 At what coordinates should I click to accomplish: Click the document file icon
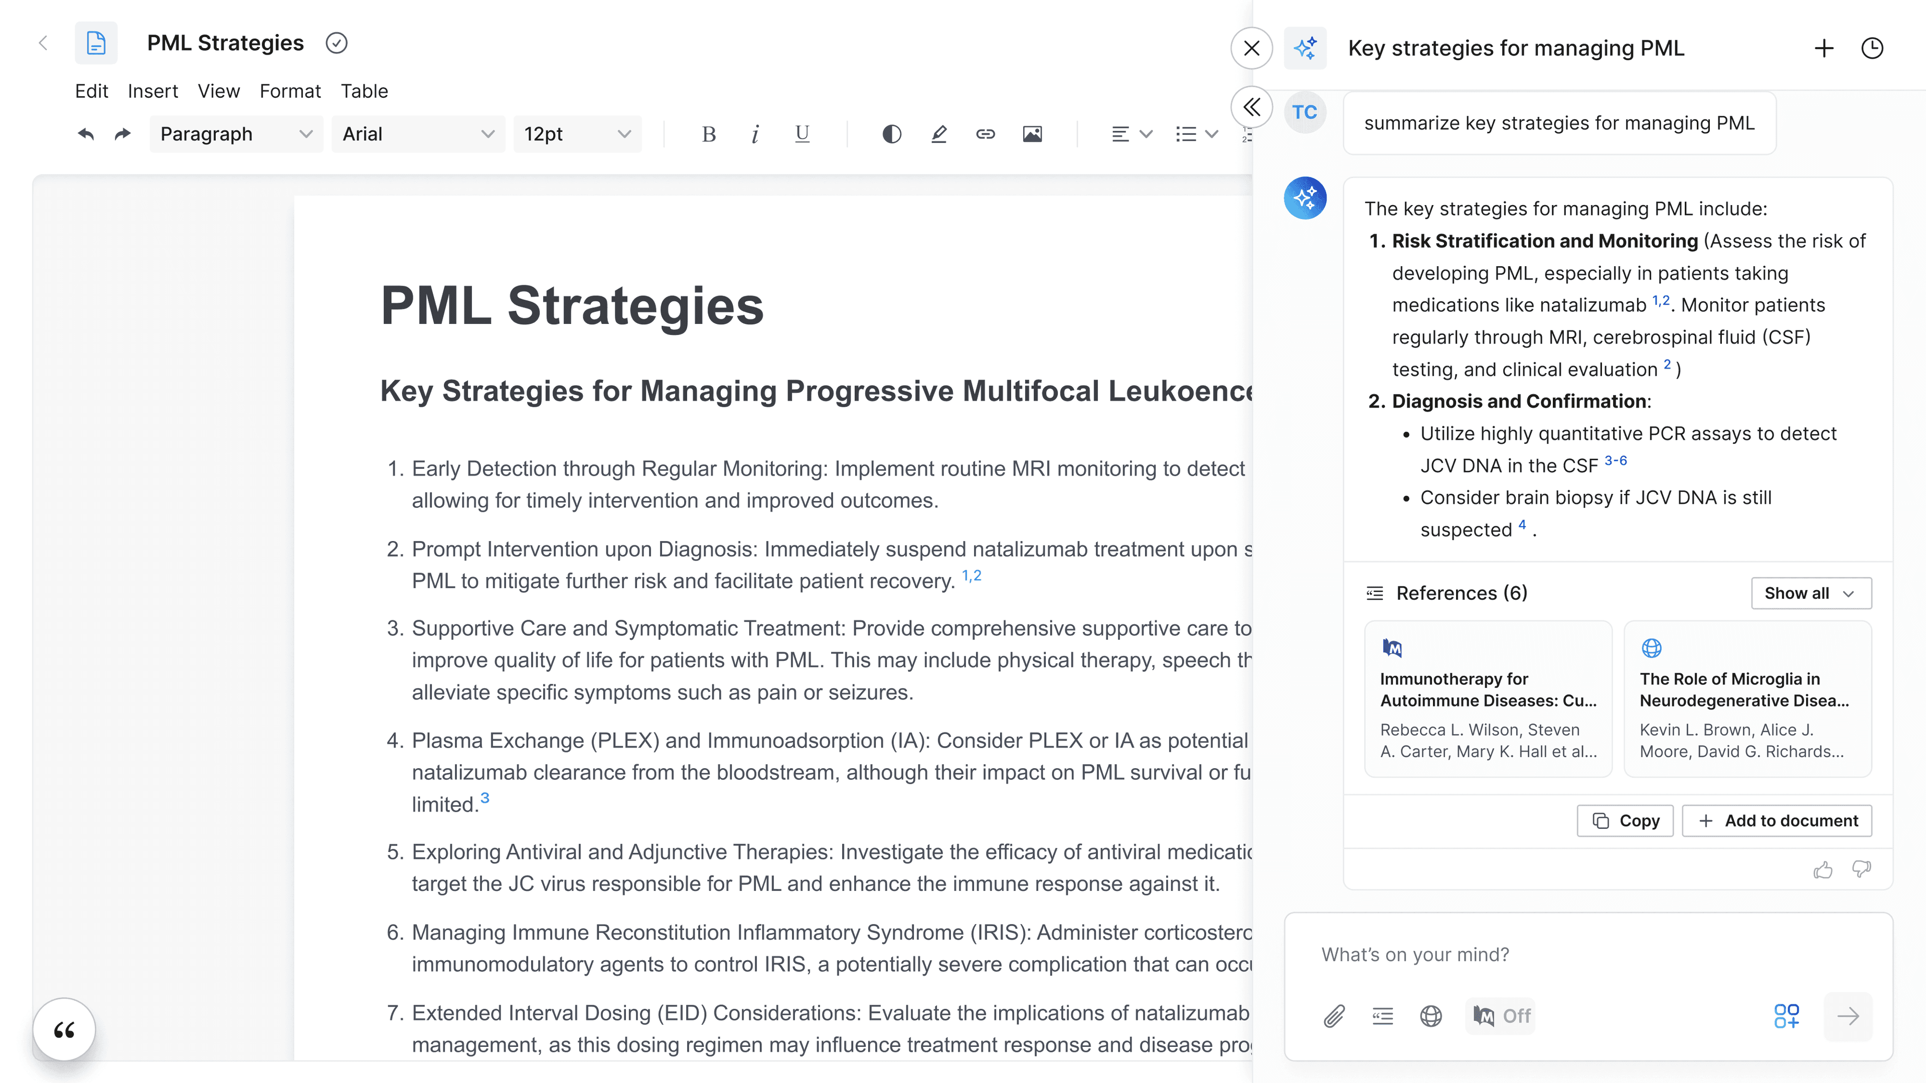pyautogui.click(x=96, y=43)
